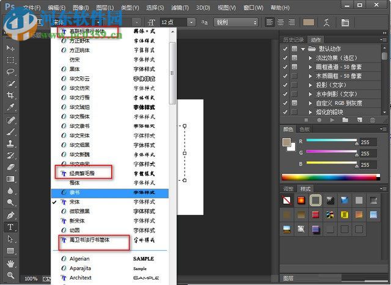Image resolution: width=391 pixels, height=285 pixels.
Task: Expand the 木质画框 - 50 像素 action
Action: (x=310, y=76)
